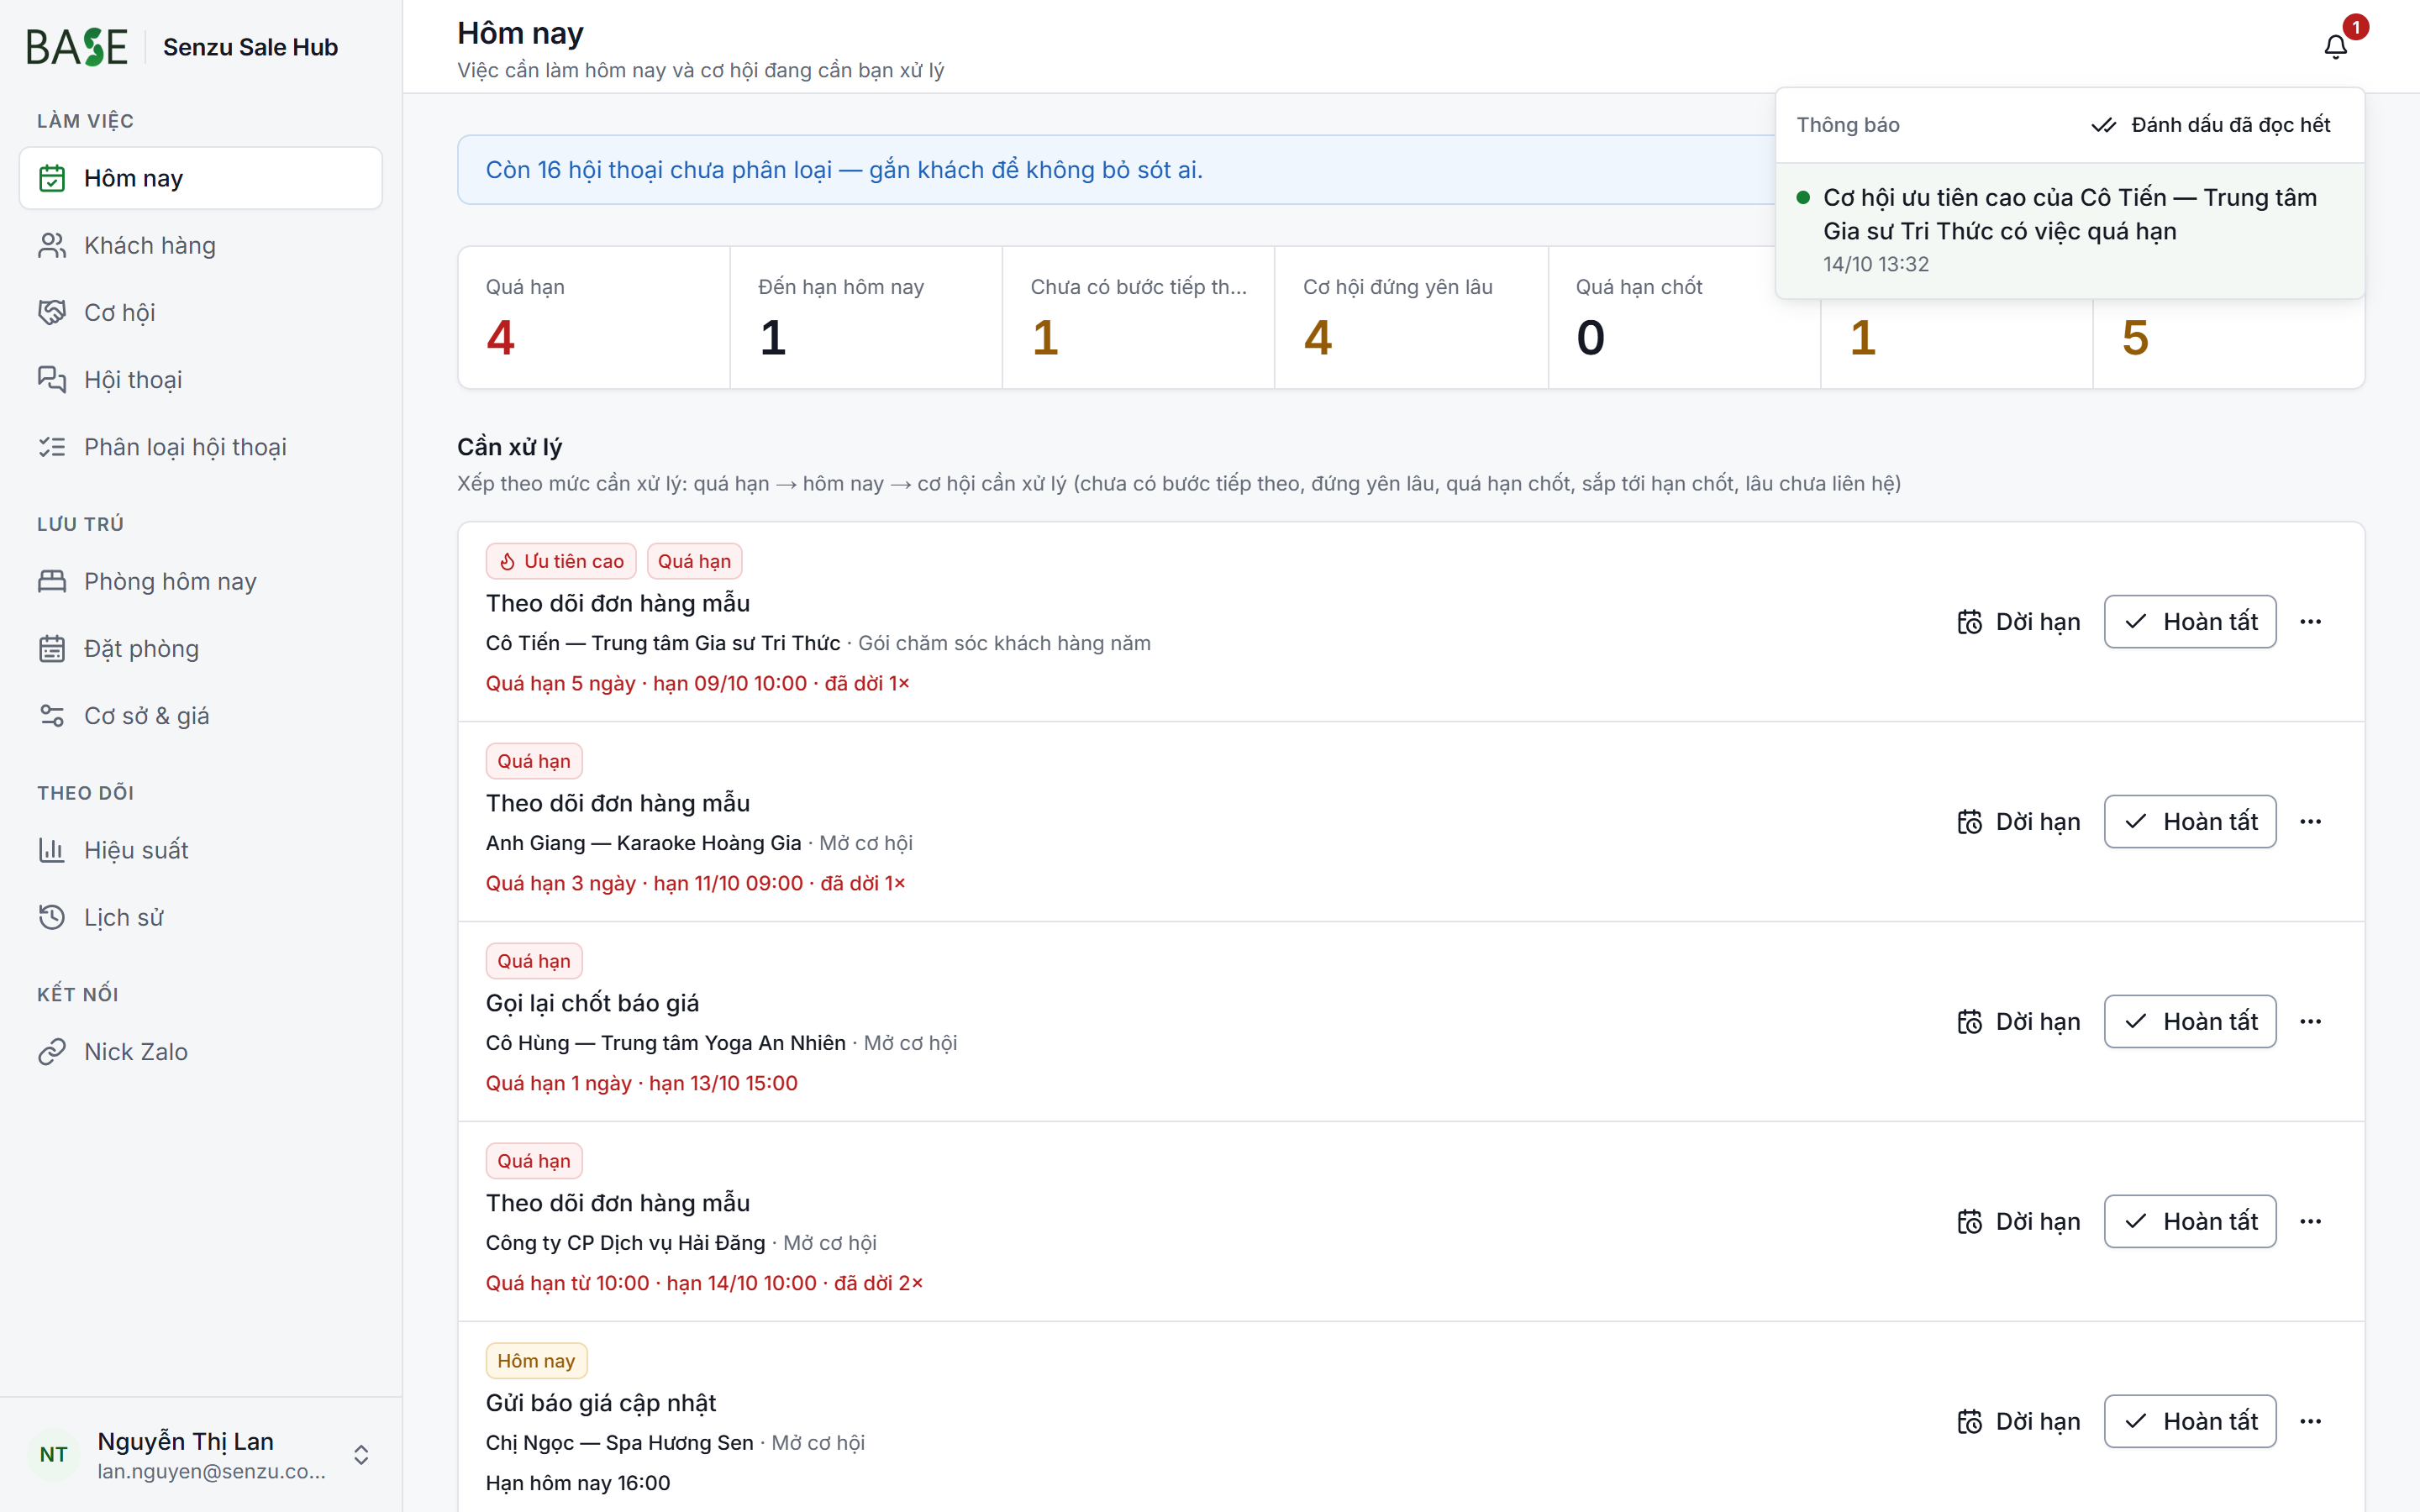This screenshot has height=1512, width=2420.
Task: Go to Khách hàng in the sidebar
Action: pyautogui.click(x=200, y=245)
